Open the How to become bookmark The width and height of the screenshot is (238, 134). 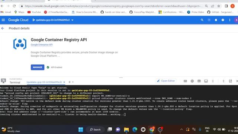click(x=84, y=12)
